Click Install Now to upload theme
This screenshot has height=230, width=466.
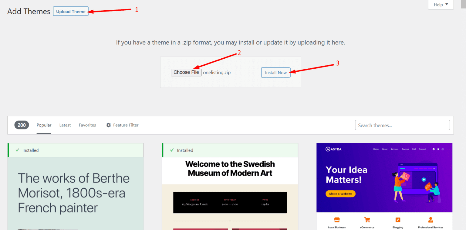(276, 73)
